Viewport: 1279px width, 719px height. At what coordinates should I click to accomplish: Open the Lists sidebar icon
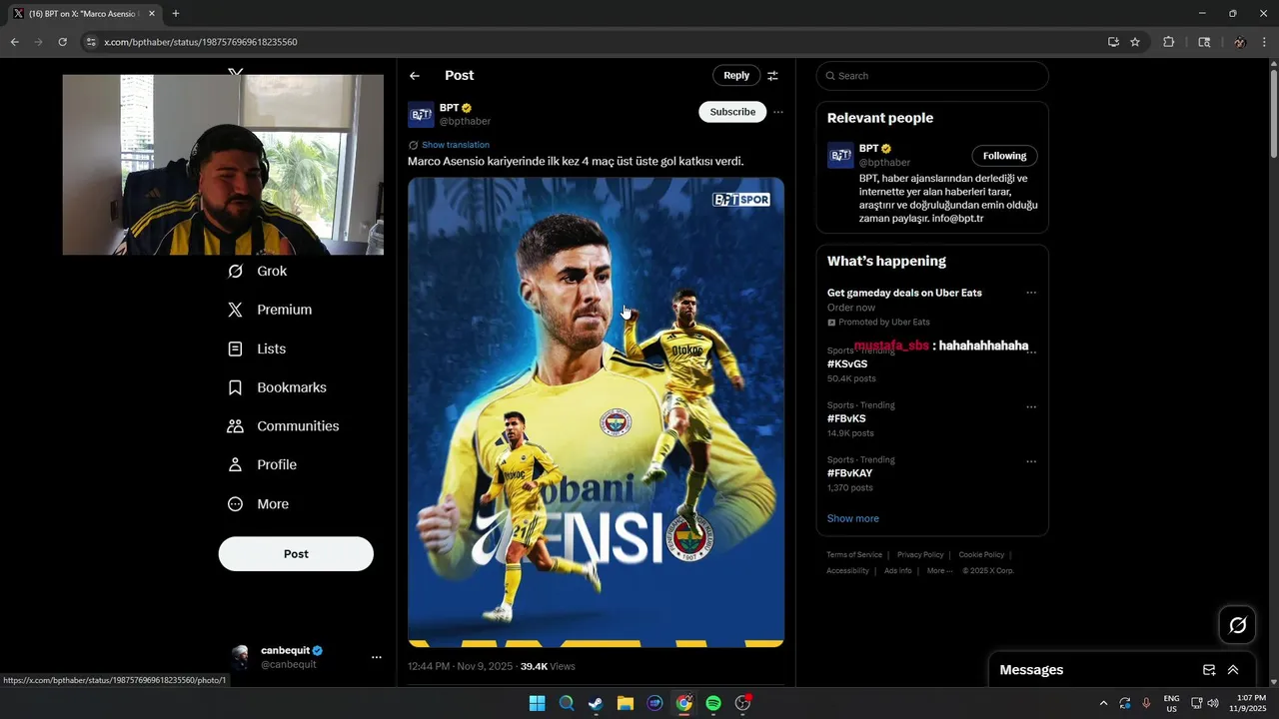235,349
